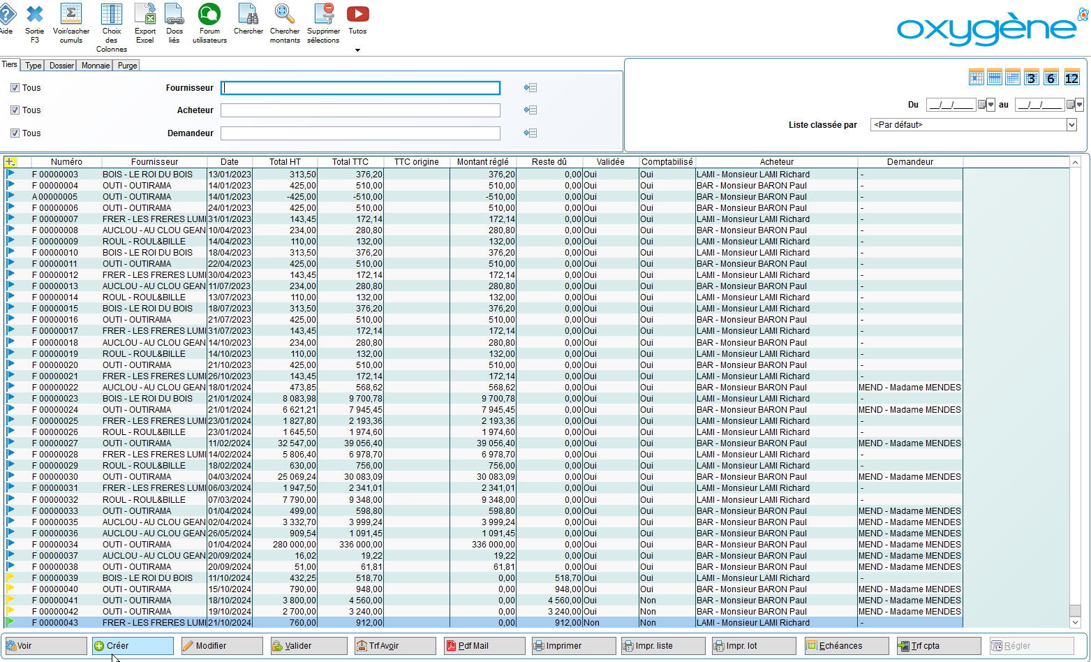Open Choix des Colonnes icon

point(112,15)
